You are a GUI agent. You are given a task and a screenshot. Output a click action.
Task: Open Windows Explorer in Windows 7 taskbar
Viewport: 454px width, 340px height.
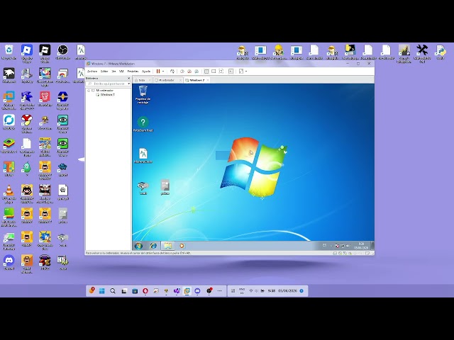tap(167, 246)
